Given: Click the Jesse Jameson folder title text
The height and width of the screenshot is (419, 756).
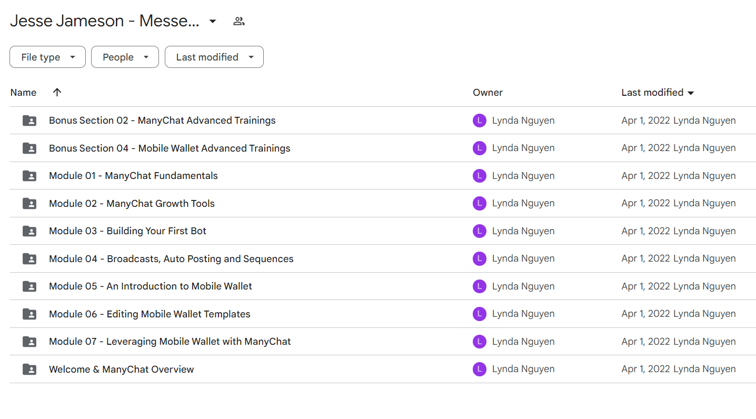Looking at the screenshot, I should coord(105,22).
